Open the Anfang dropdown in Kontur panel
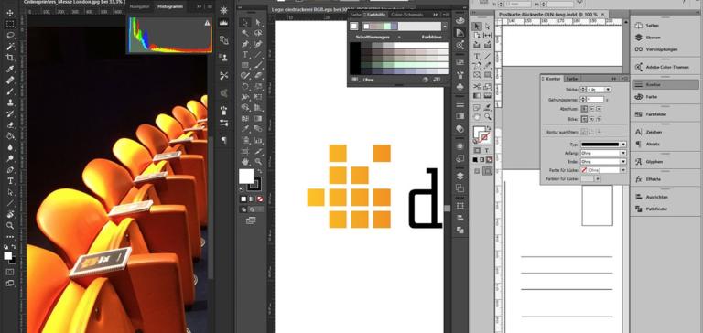This screenshot has width=703, height=333. tap(623, 153)
